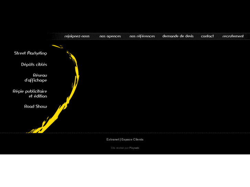Select Régie publicitaire et édition
The width and height of the screenshot is (250, 187).
coord(30,94)
